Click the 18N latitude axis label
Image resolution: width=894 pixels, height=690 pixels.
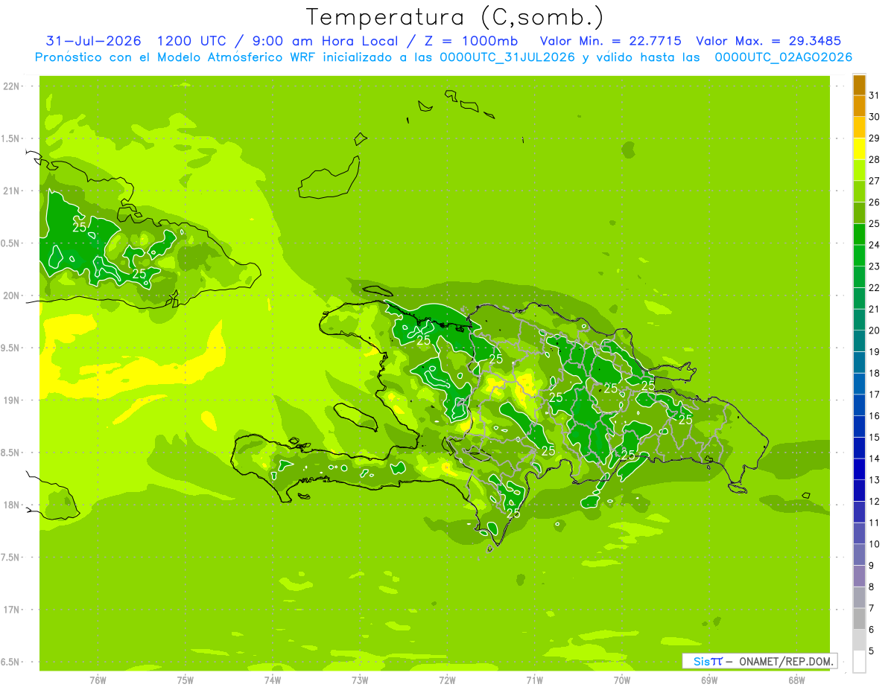12,505
